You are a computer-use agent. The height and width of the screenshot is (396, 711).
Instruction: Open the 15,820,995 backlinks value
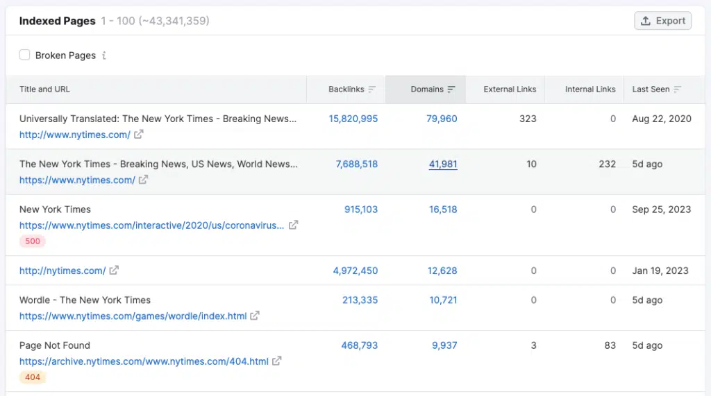[353, 119]
